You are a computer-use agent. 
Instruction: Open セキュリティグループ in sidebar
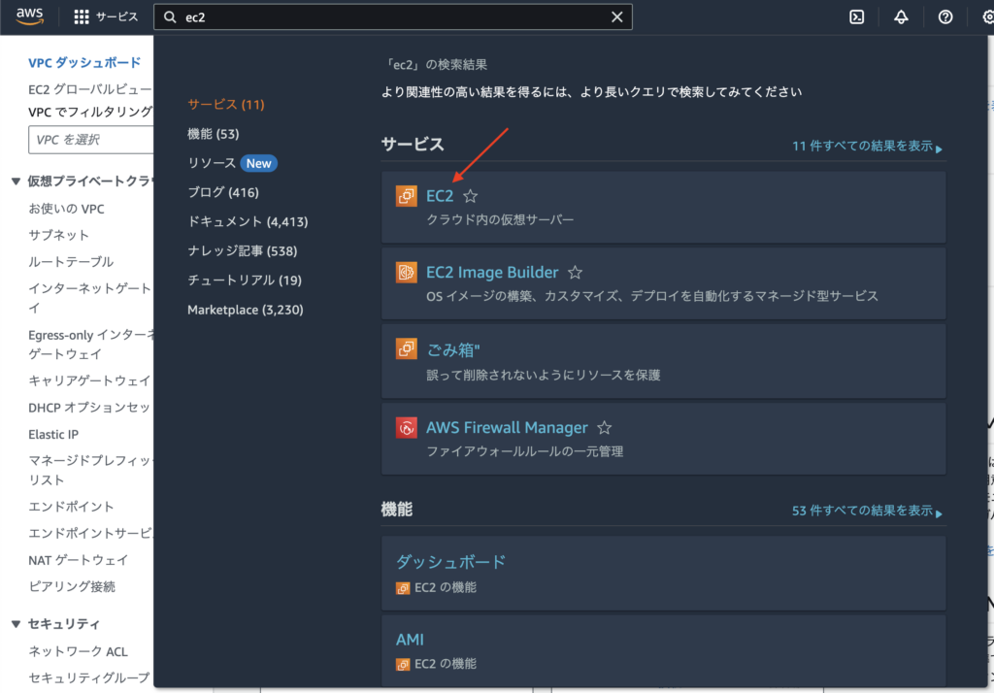[88, 677]
